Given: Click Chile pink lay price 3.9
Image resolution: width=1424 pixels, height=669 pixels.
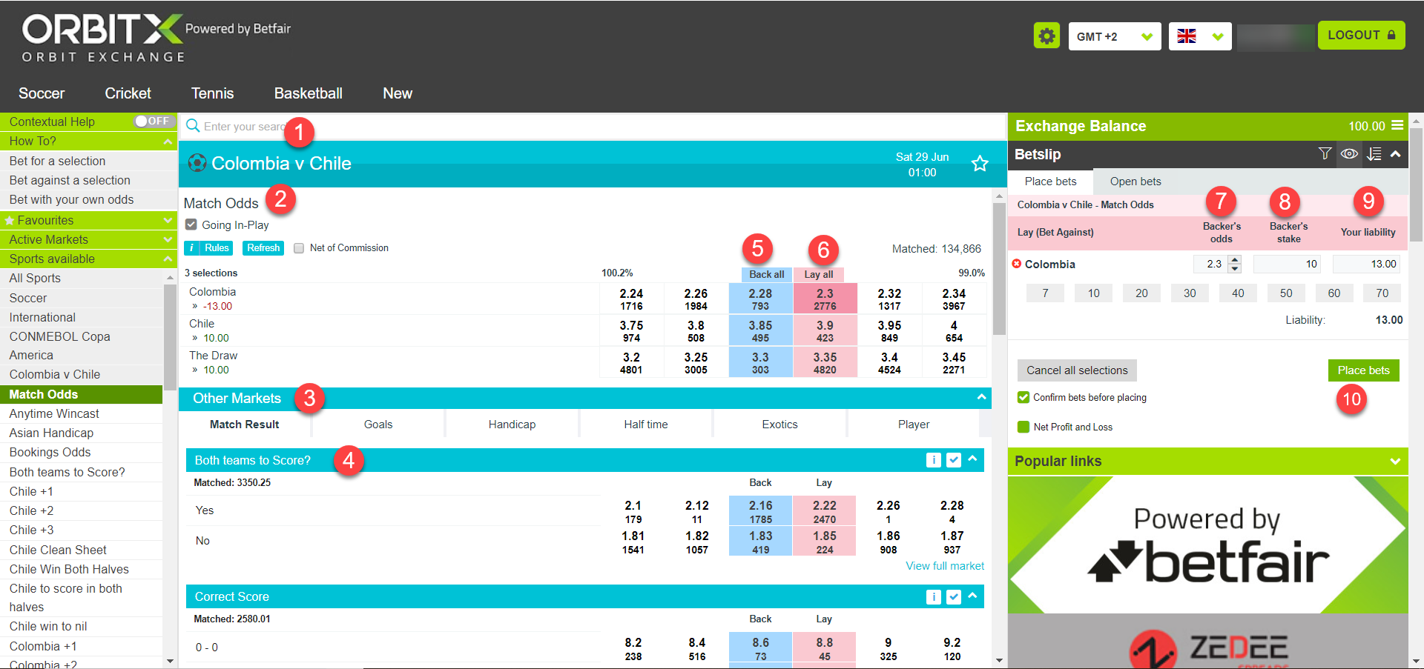Looking at the screenshot, I should click(x=825, y=330).
